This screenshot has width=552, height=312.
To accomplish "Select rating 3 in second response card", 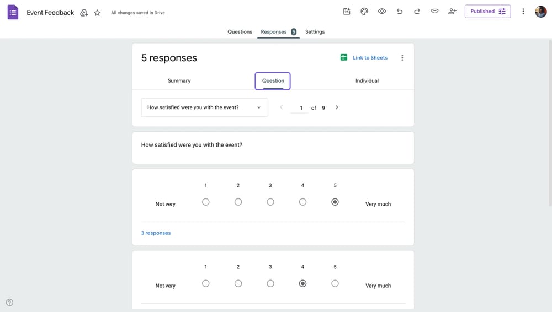I will (x=270, y=283).
